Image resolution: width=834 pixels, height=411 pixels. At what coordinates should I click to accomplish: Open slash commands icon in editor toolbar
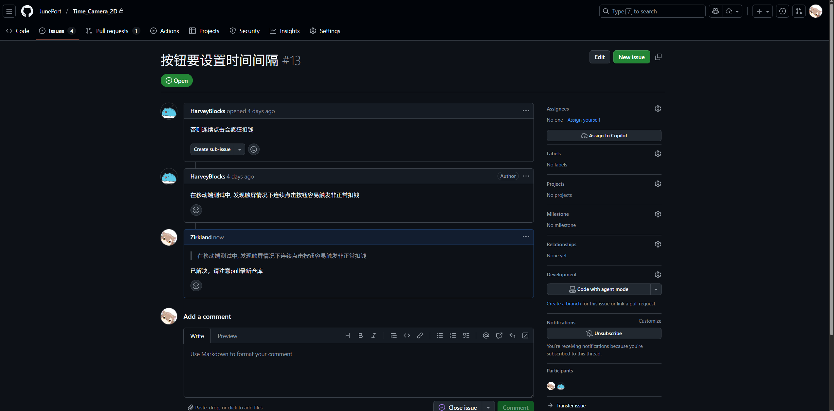[525, 335]
